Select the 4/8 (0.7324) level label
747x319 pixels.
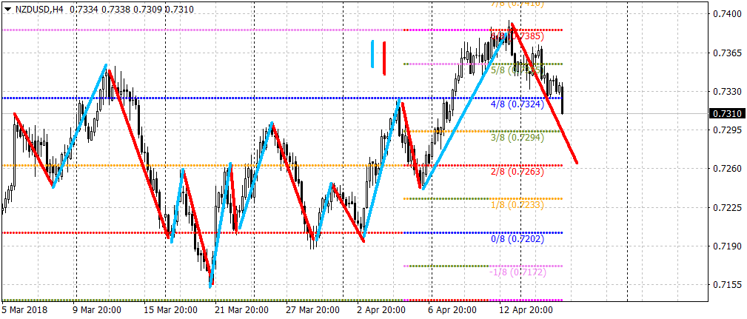tap(517, 104)
